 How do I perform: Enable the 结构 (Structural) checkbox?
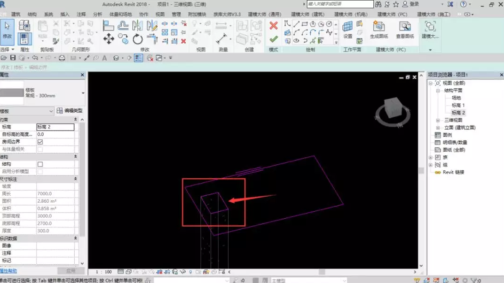pos(40,164)
